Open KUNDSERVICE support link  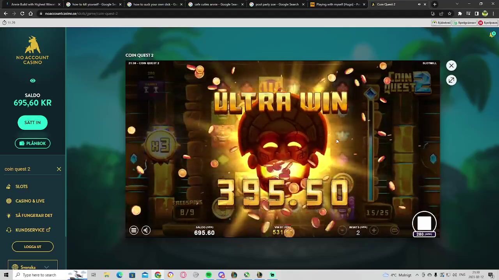click(30, 230)
